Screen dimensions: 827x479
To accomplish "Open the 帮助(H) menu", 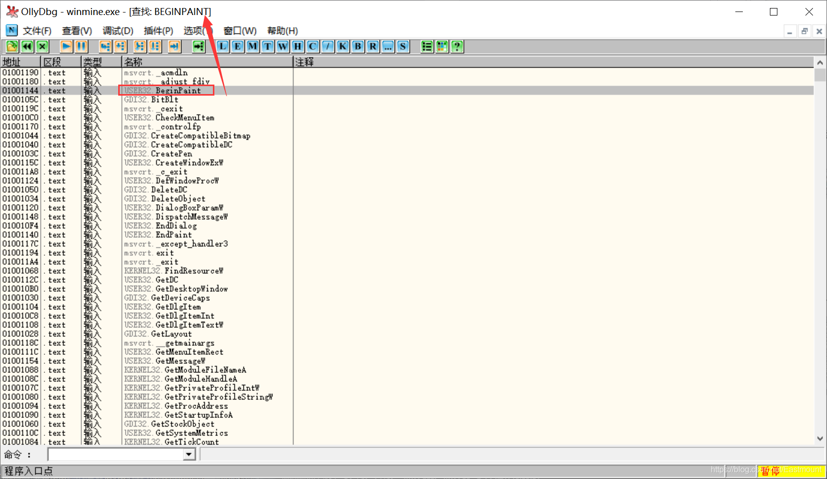I will (x=283, y=31).
